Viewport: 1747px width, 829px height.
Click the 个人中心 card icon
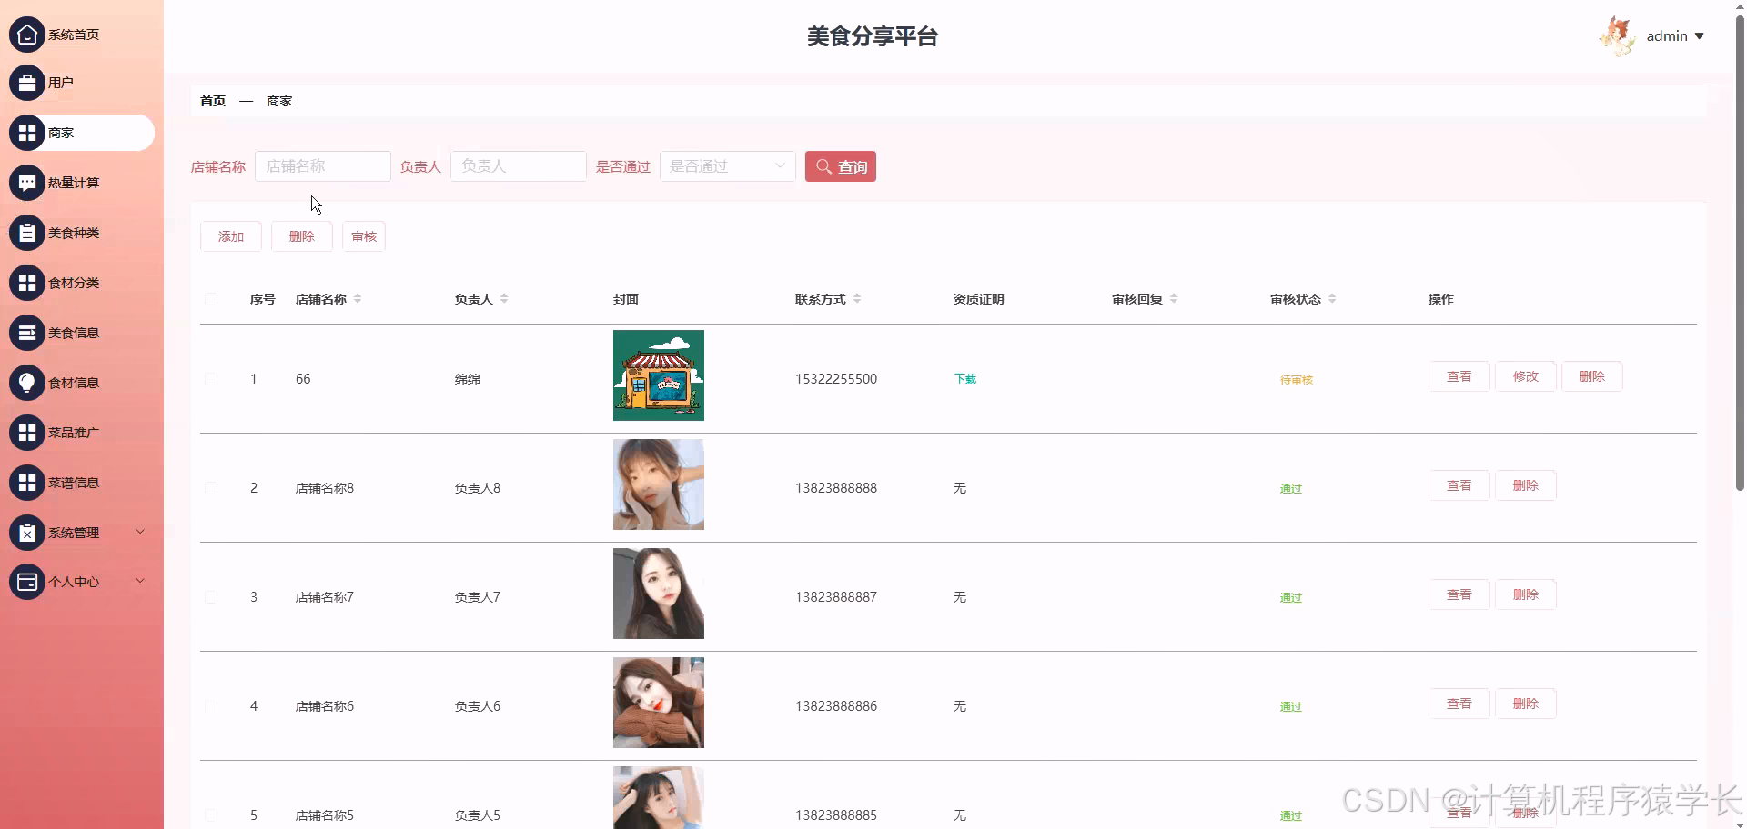pos(27,582)
